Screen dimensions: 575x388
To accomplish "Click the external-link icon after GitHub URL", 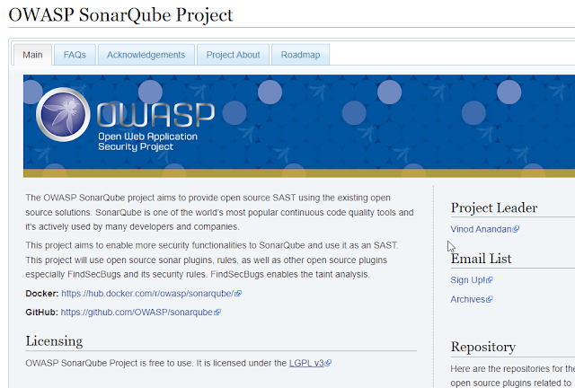I will click(x=217, y=312).
